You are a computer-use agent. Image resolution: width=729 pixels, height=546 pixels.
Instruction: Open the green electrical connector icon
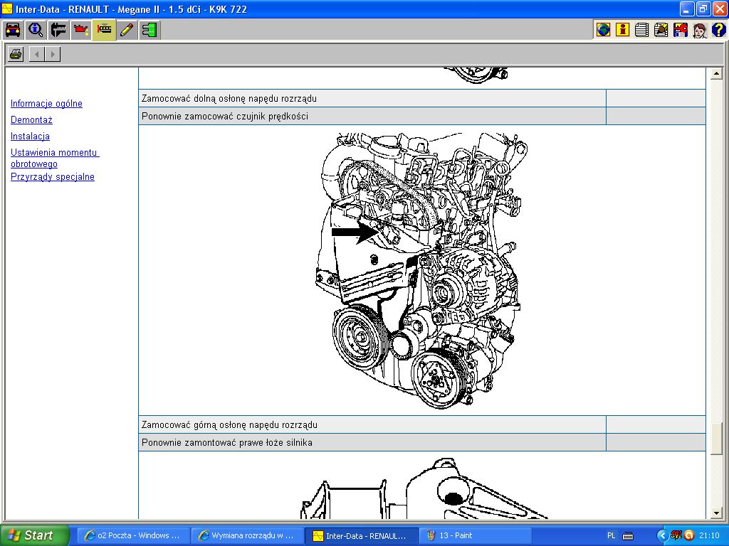[150, 30]
